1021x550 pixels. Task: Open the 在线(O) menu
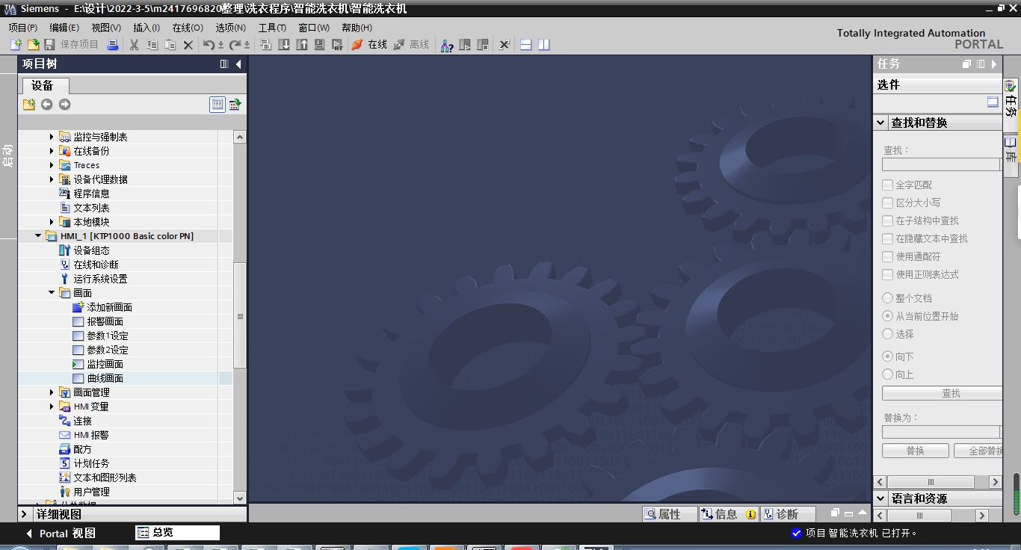(x=188, y=28)
